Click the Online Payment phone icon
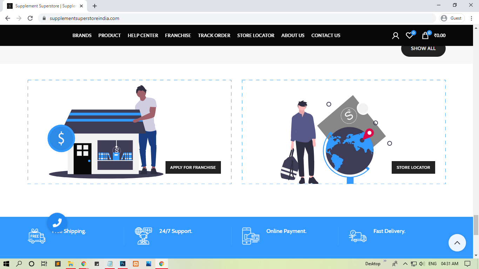 point(250,236)
